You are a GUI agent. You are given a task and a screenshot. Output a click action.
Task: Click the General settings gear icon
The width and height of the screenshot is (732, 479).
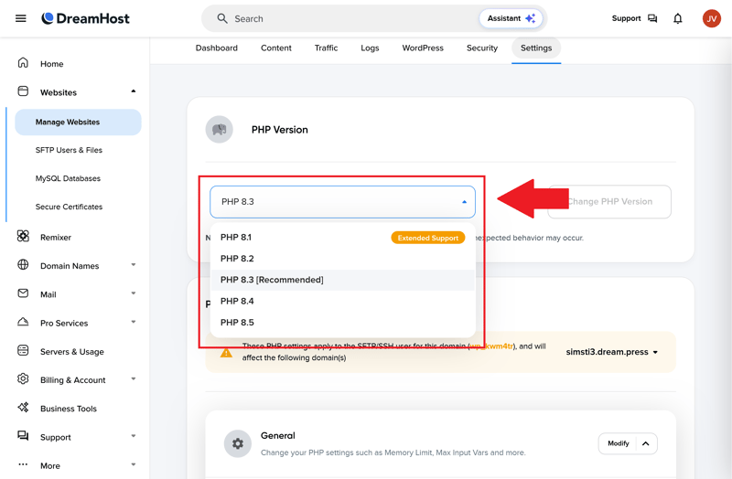(x=238, y=443)
